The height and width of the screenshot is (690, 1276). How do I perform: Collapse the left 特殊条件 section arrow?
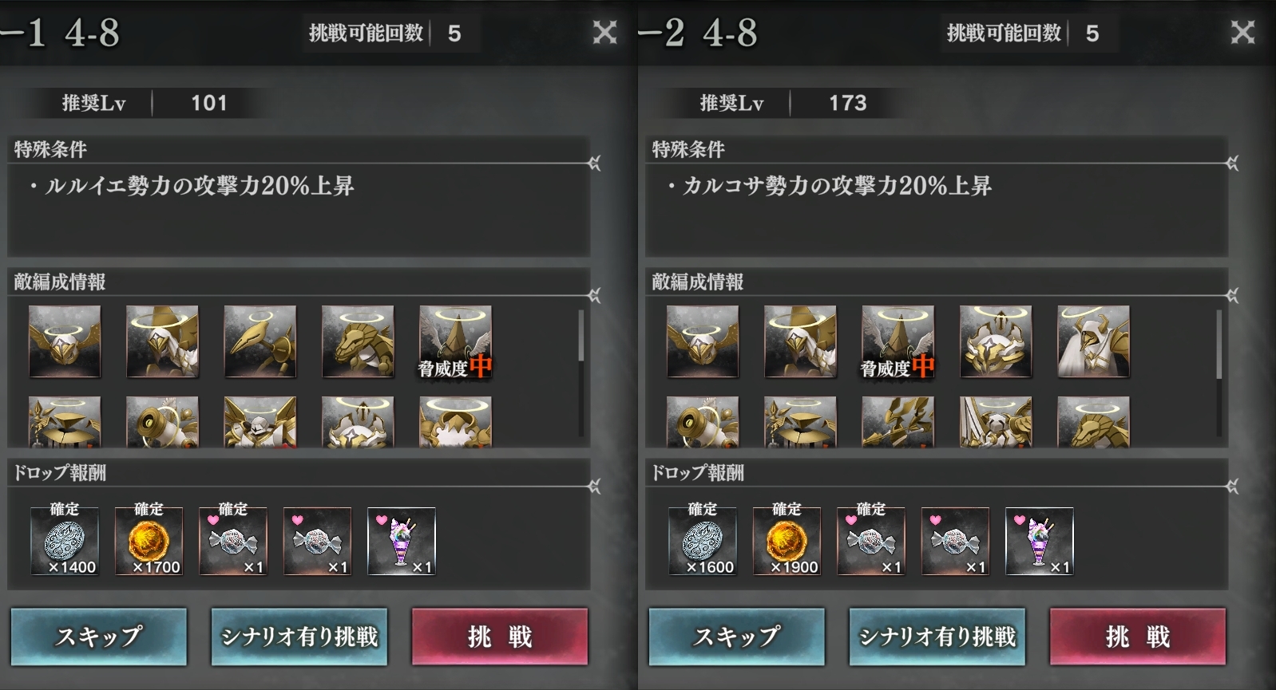click(594, 164)
